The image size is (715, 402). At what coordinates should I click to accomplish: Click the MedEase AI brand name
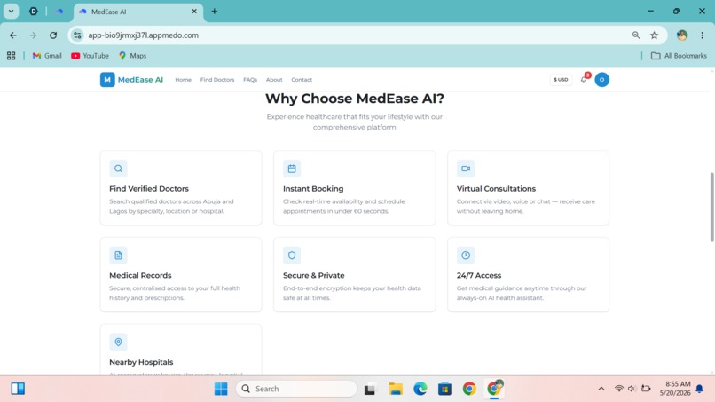point(140,79)
